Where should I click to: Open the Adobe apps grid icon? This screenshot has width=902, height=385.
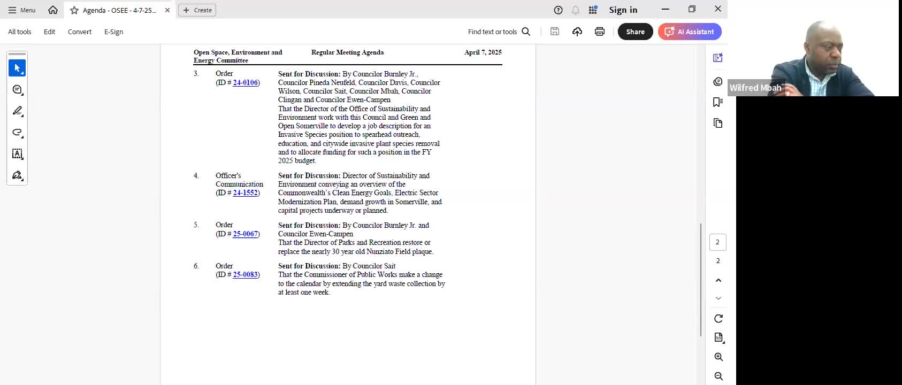tap(593, 10)
